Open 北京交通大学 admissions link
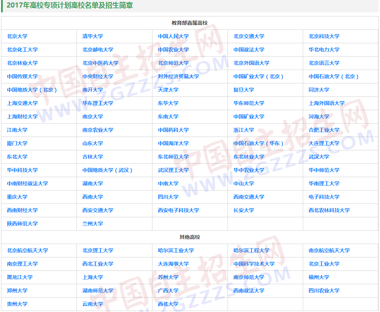The image size is (380, 312). click(249, 36)
